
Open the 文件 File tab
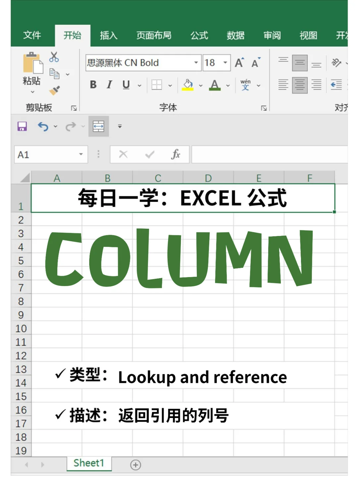[32, 35]
